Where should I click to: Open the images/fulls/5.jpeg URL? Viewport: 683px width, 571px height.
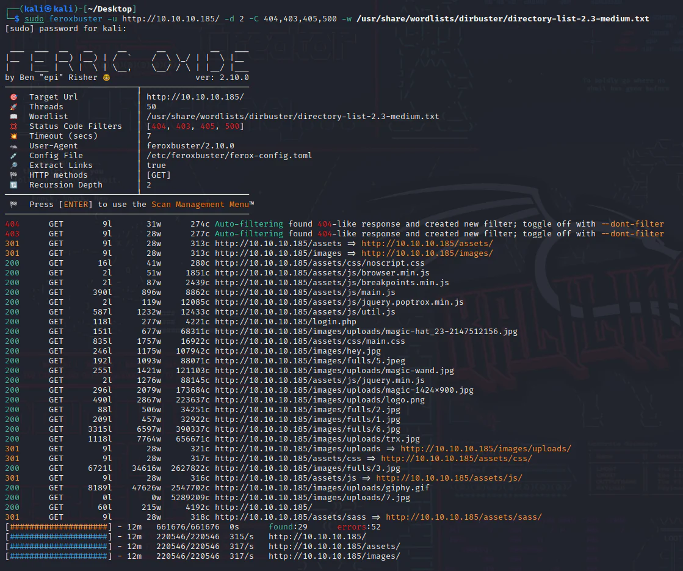click(x=309, y=361)
